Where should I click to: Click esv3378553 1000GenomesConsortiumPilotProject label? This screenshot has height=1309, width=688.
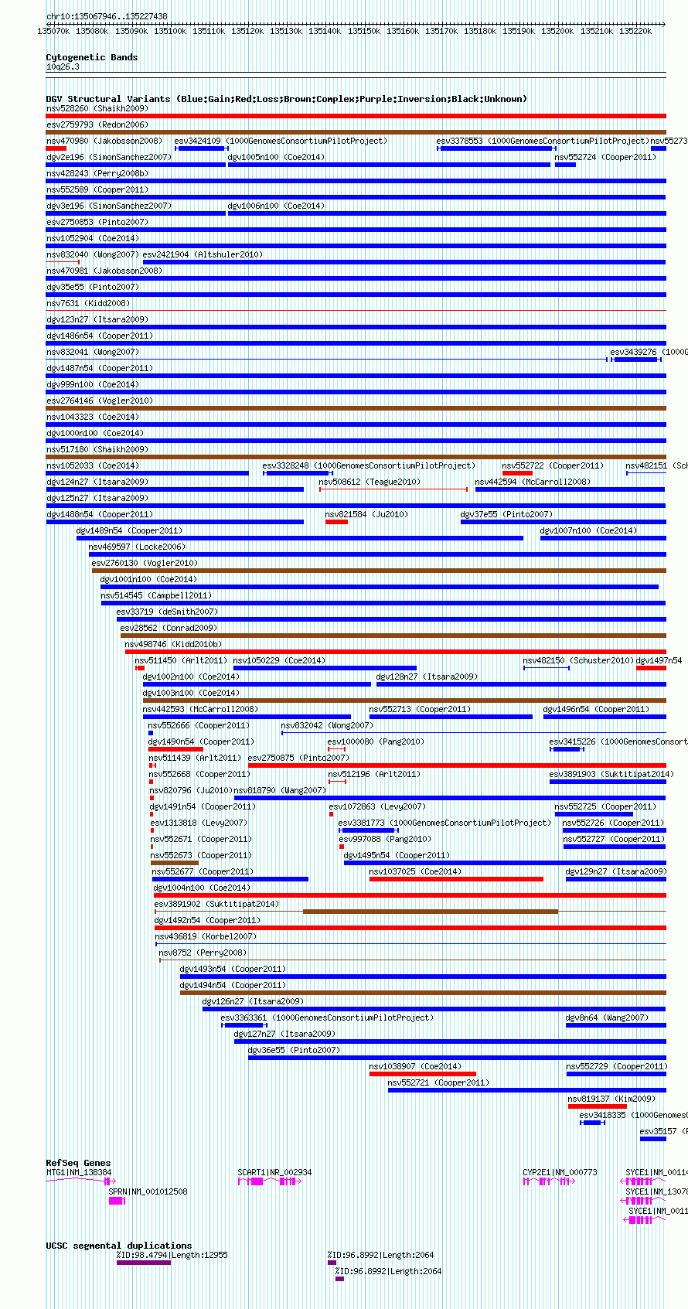point(543,141)
